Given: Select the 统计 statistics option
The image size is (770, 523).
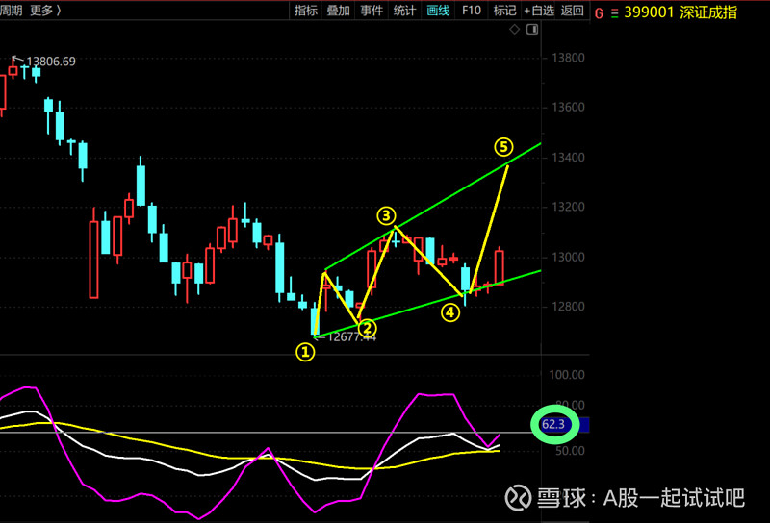Looking at the screenshot, I should coord(404,11).
